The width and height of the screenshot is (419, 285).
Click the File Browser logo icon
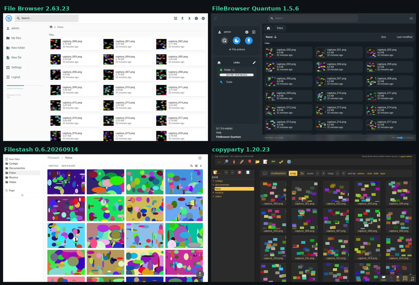pyautogui.click(x=9, y=18)
